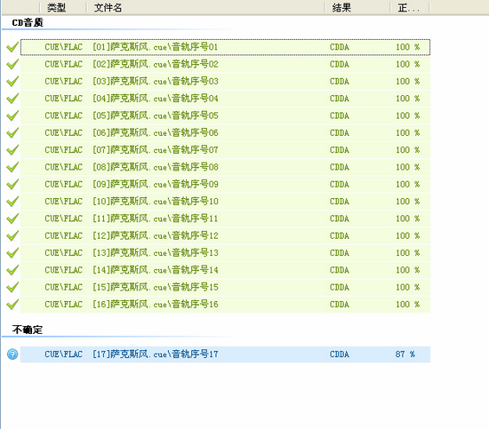Select row [02]萨克斯风.cue 音轨序号02
Image resolution: width=489 pixels, height=429 pixels.
coord(225,65)
